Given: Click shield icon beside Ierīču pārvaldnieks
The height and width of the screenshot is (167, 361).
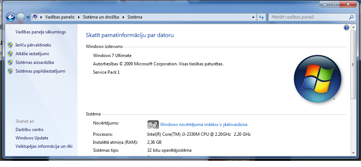Looking at the screenshot, I should (10, 45).
